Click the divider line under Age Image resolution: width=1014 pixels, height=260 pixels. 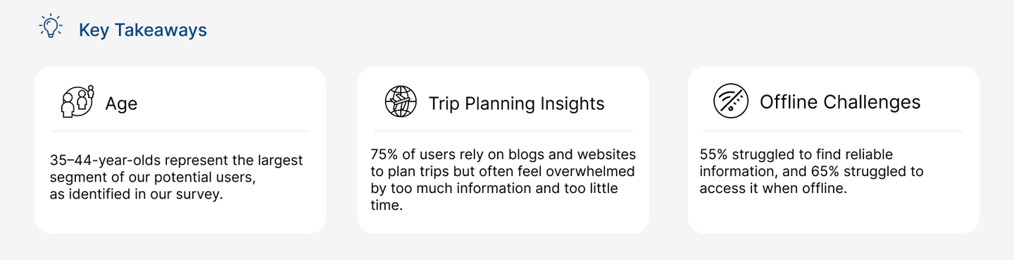coord(180,131)
